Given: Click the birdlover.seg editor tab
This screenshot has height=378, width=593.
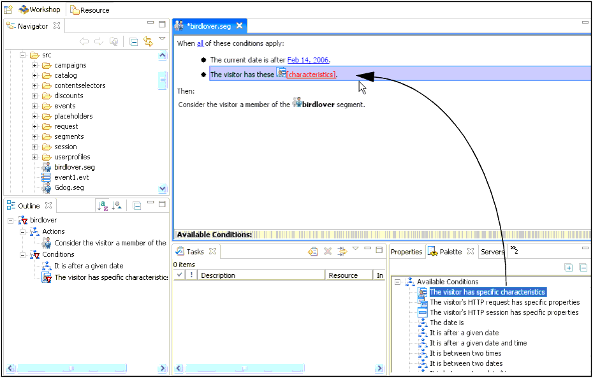Looking at the screenshot, I should point(209,26).
